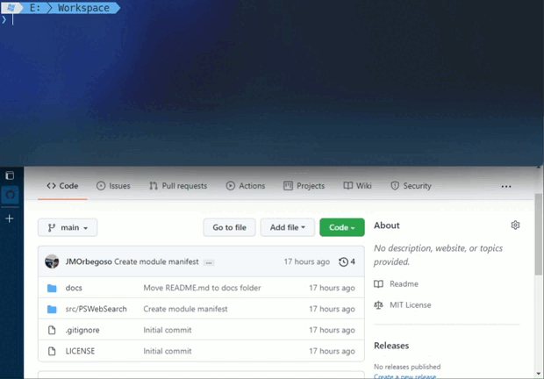The height and width of the screenshot is (379, 544).
Task: Open 'Move README.md to docs folder' commit
Action: click(x=202, y=288)
